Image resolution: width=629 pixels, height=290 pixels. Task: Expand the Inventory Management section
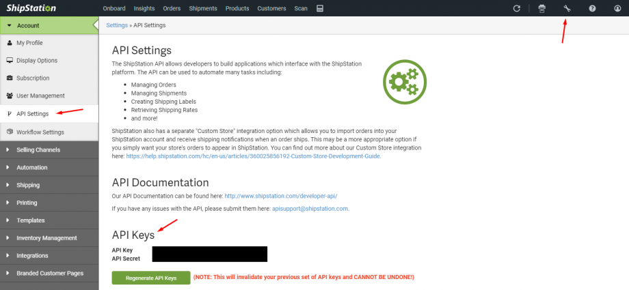tap(46, 238)
